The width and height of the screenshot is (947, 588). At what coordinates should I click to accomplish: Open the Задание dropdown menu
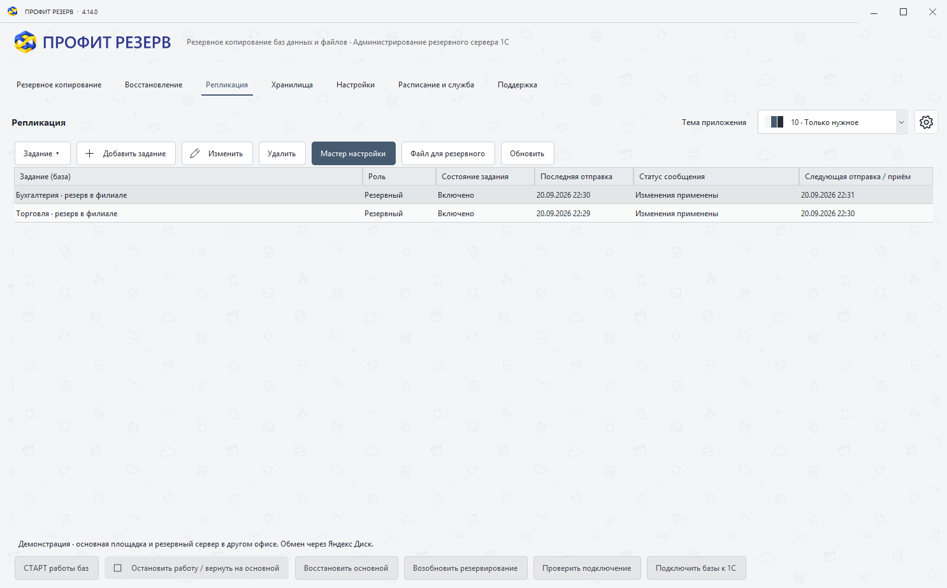43,154
